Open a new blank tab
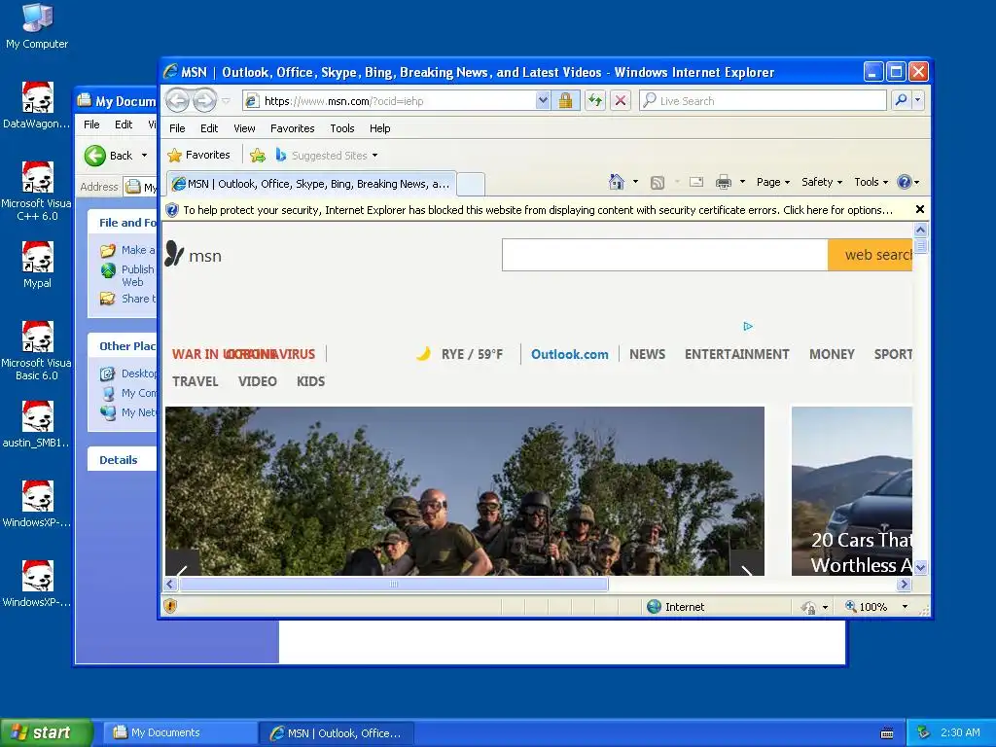 [x=471, y=184]
